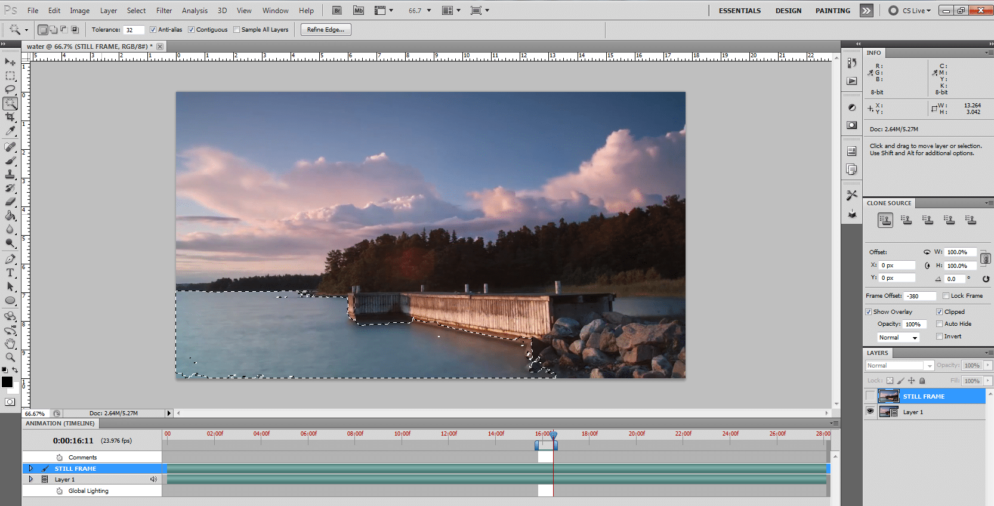This screenshot has height=506, width=994.
Task: Click the Refine Edge button
Action: 326,30
